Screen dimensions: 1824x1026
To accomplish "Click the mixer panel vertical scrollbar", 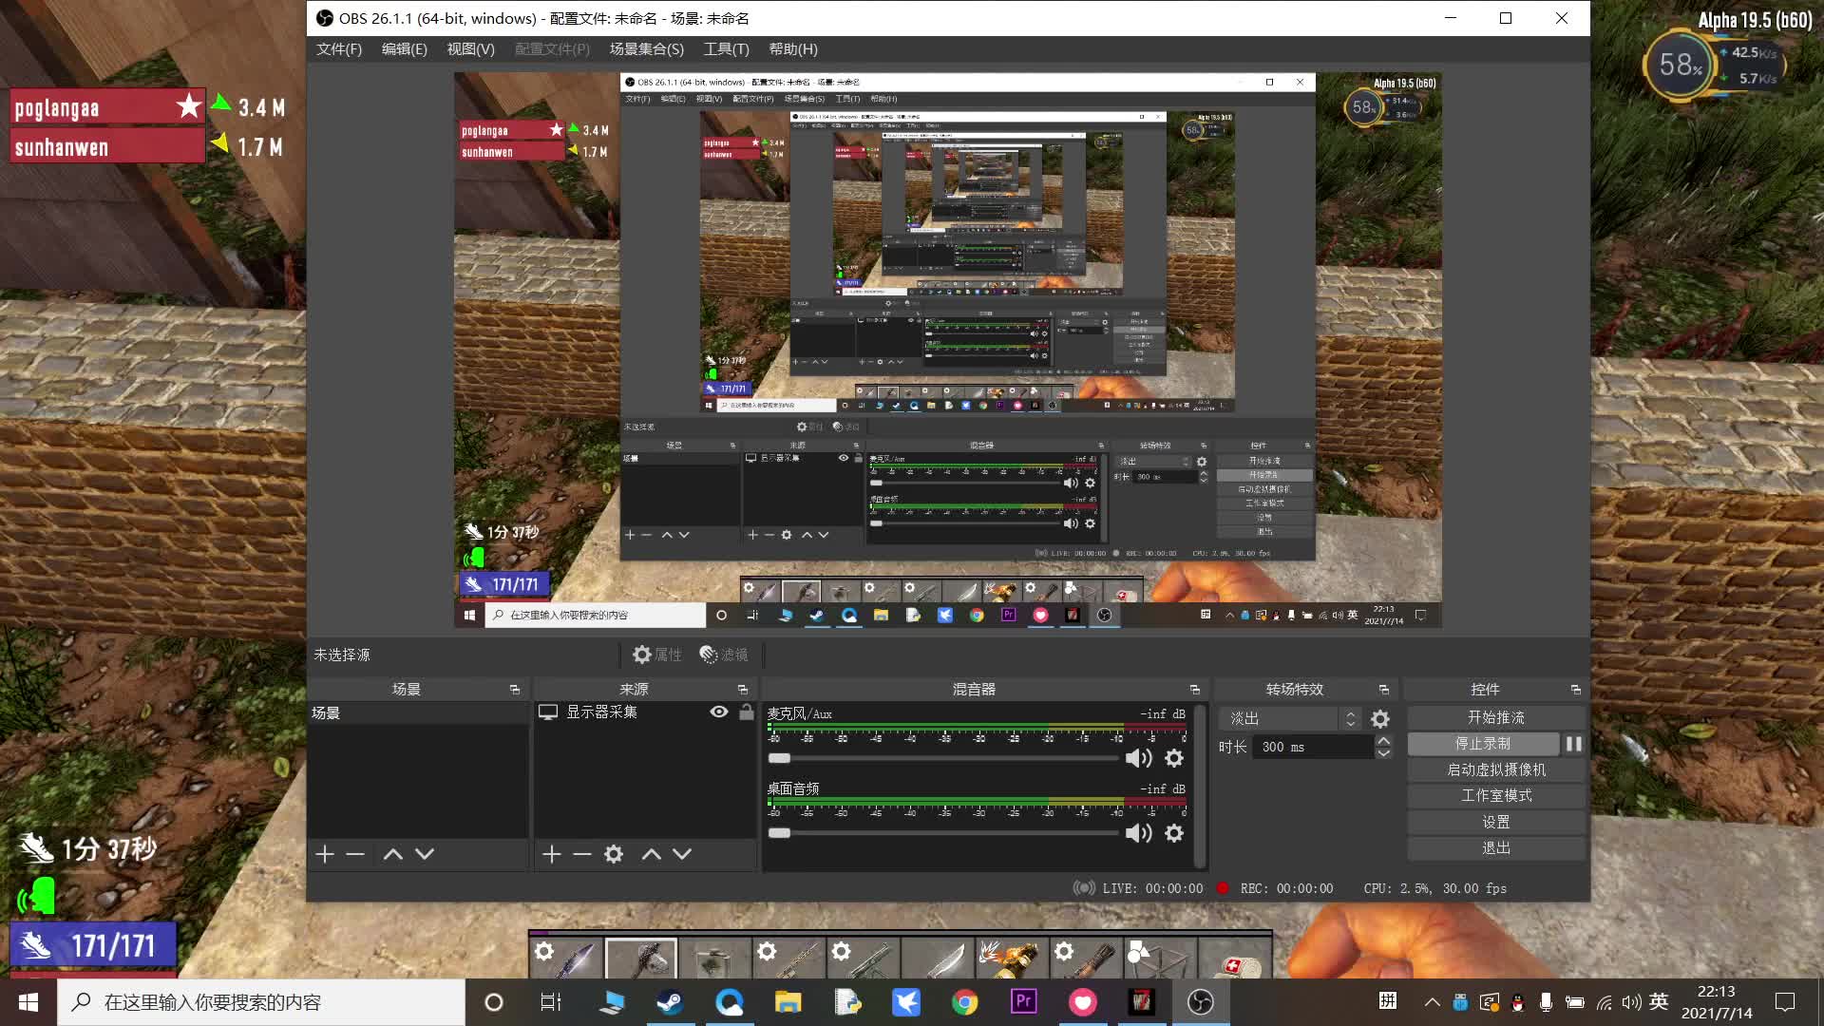I will (1200, 787).
